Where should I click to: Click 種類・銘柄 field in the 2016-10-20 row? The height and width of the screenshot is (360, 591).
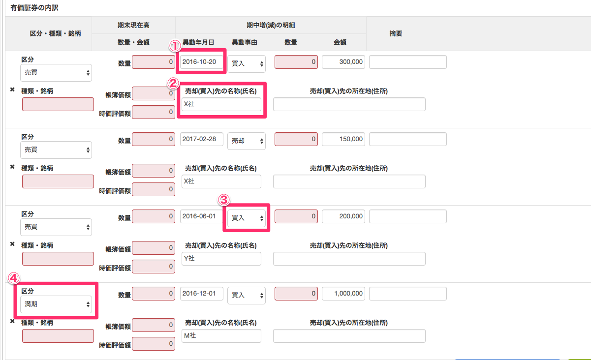point(58,104)
